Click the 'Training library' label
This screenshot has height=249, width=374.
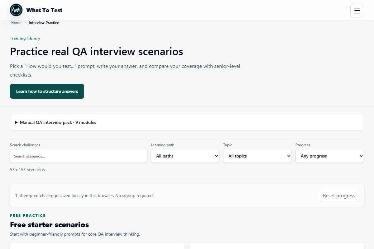coord(25,38)
